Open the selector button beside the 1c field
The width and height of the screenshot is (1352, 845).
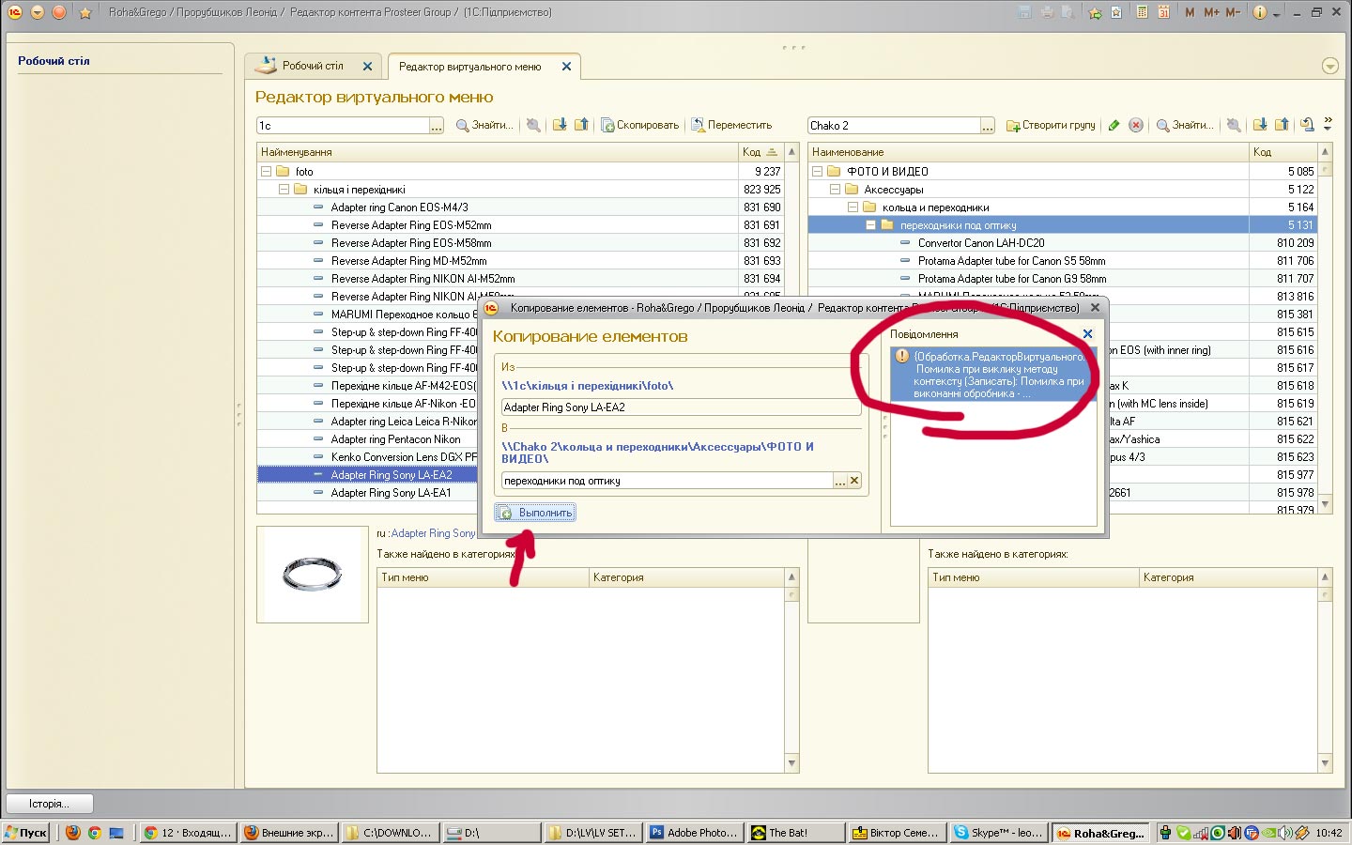[x=437, y=126]
